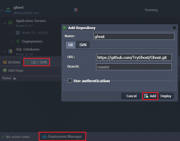Switch to the Git tab
Screen dimensions: 180x141
tap(70, 45)
